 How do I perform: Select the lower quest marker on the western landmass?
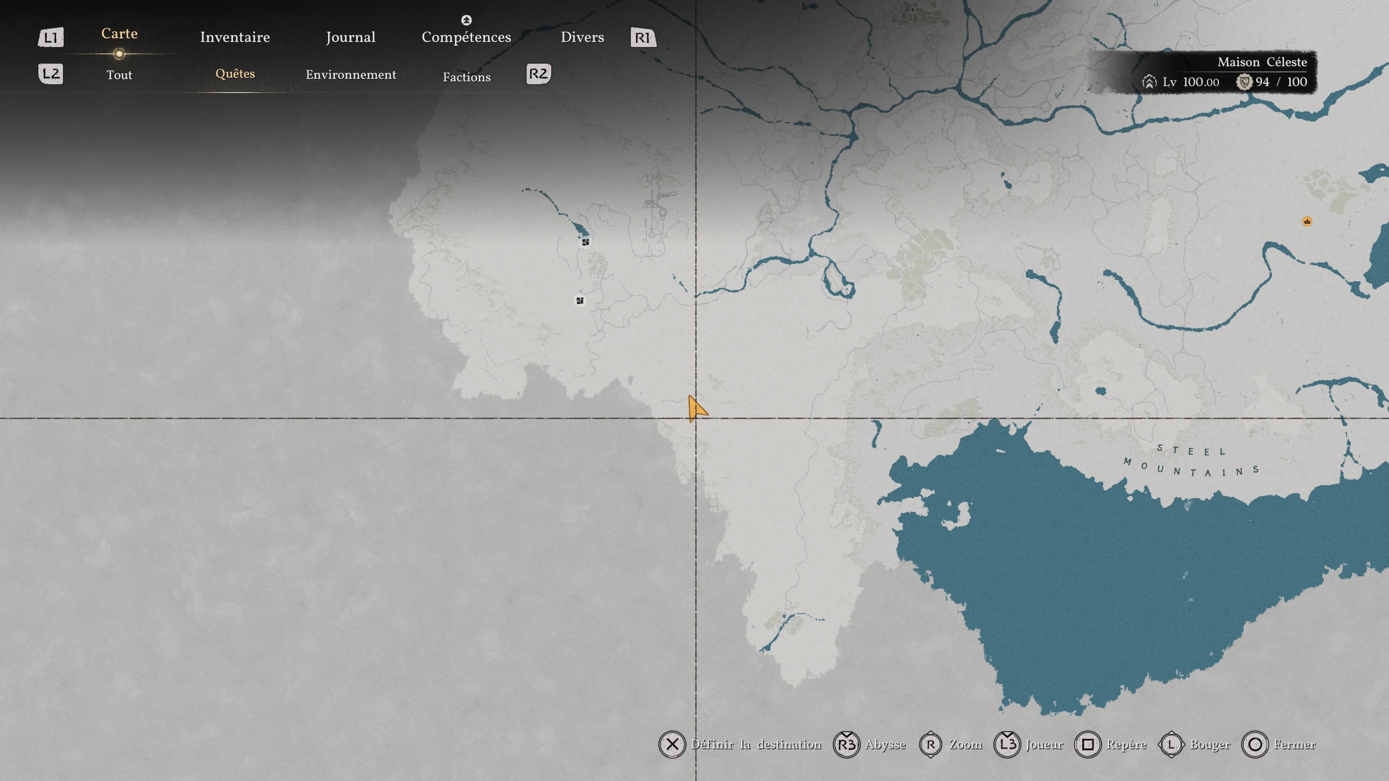tap(580, 301)
